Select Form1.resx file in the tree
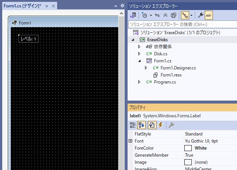 [x=171, y=75]
